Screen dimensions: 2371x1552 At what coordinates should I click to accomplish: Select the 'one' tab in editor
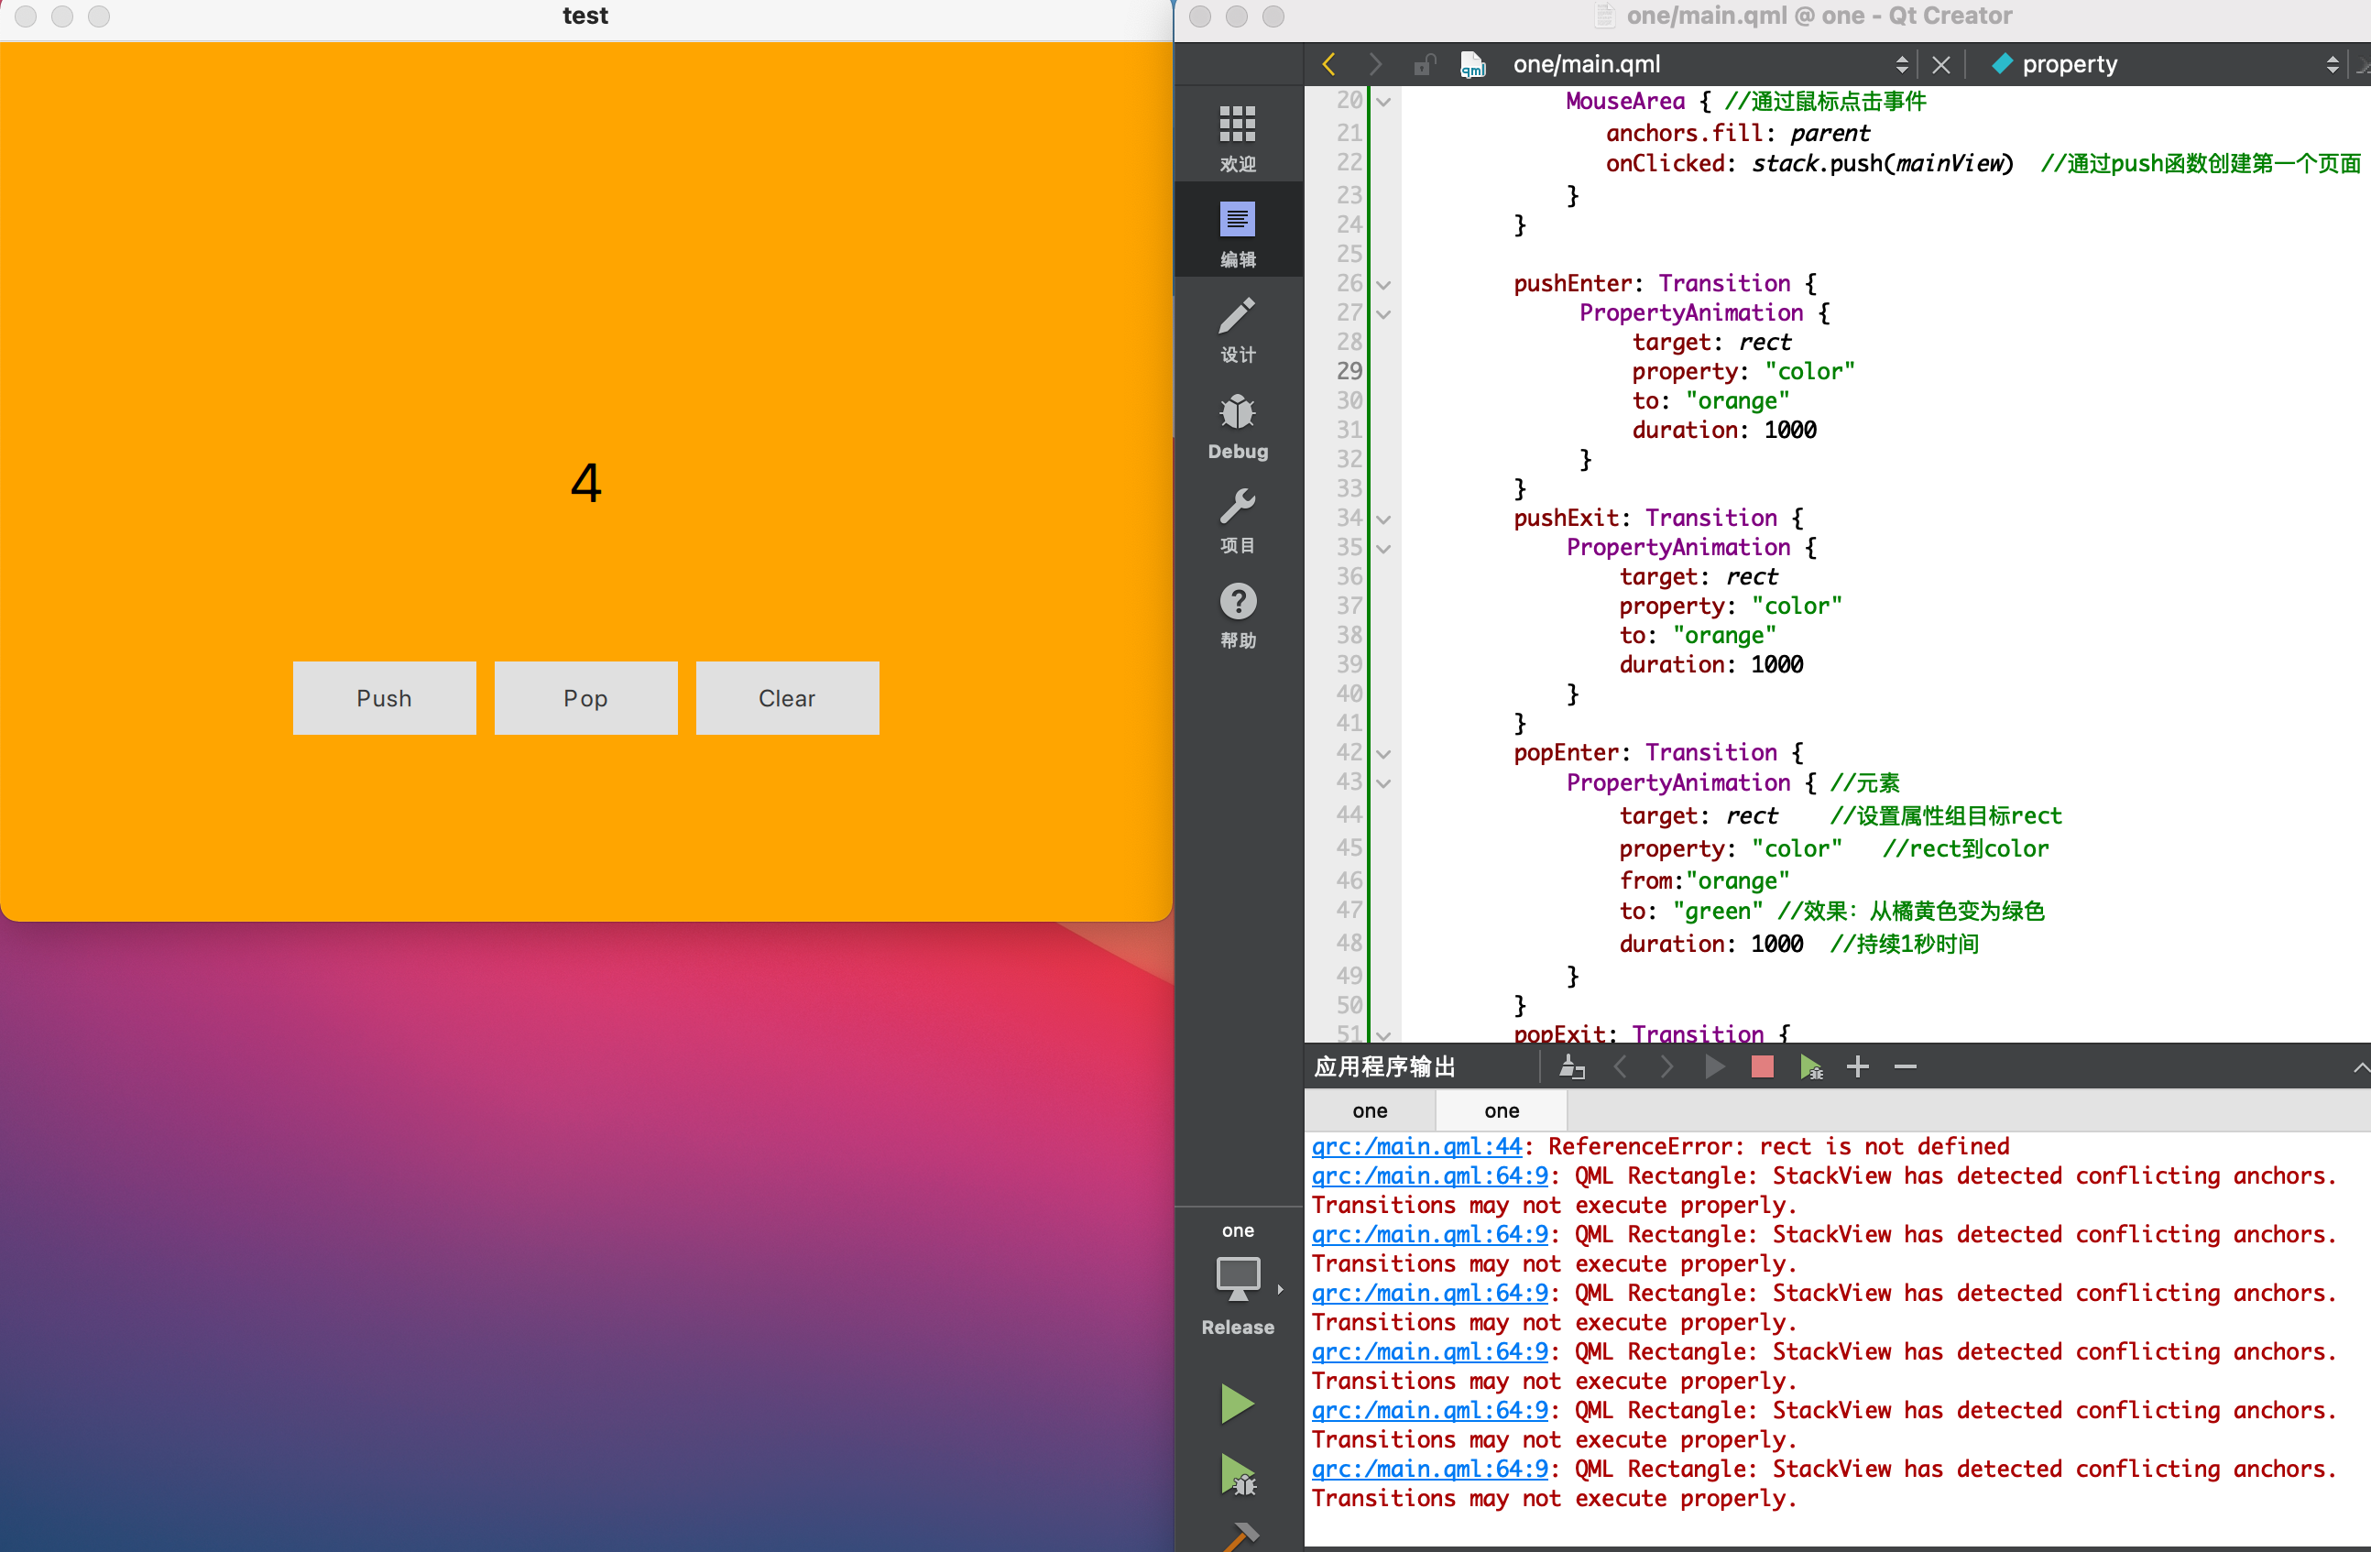(x=1368, y=1103)
